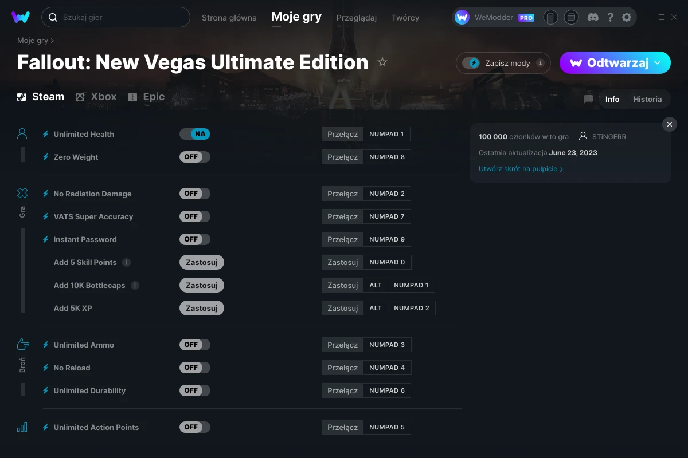Open settings gear icon
The height and width of the screenshot is (458, 688).
click(x=627, y=17)
